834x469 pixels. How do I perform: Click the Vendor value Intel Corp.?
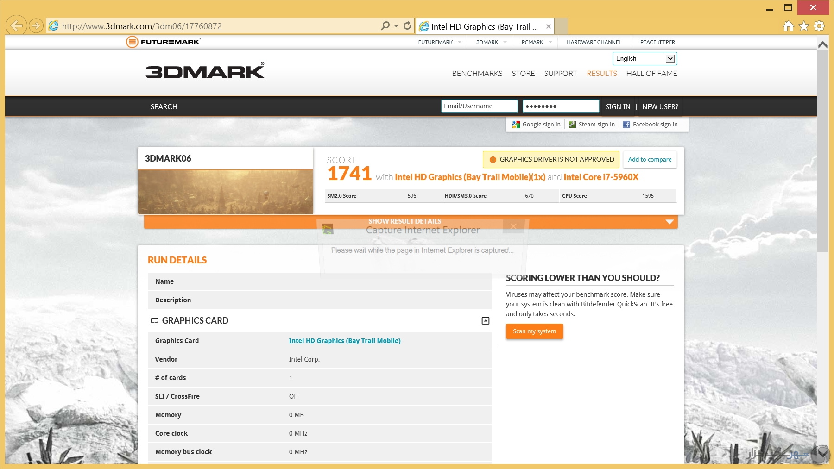point(304,359)
